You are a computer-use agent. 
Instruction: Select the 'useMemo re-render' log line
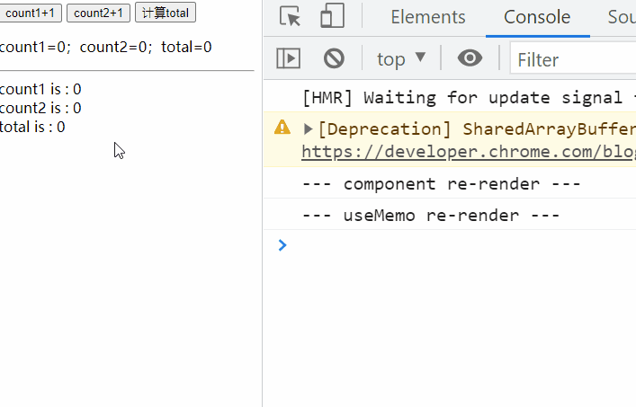[431, 216]
